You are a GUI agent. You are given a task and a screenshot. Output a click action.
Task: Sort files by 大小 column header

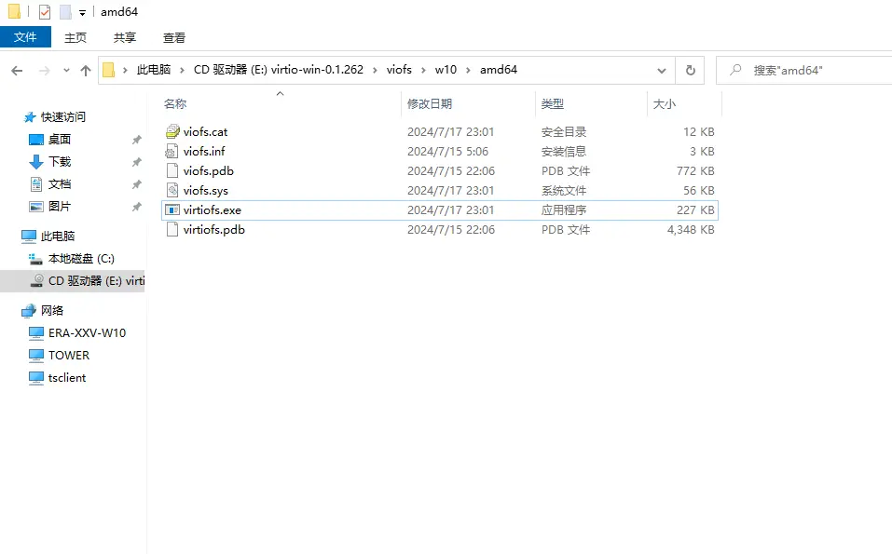[664, 104]
